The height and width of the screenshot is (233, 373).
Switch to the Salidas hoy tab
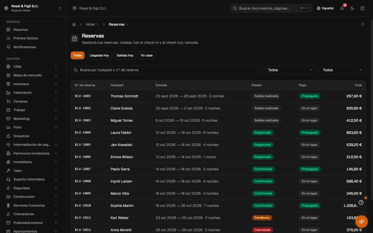[125, 55]
